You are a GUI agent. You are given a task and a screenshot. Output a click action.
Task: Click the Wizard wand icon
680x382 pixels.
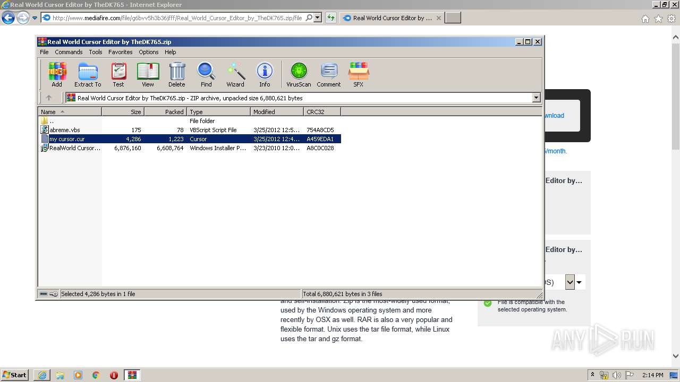pos(235,74)
